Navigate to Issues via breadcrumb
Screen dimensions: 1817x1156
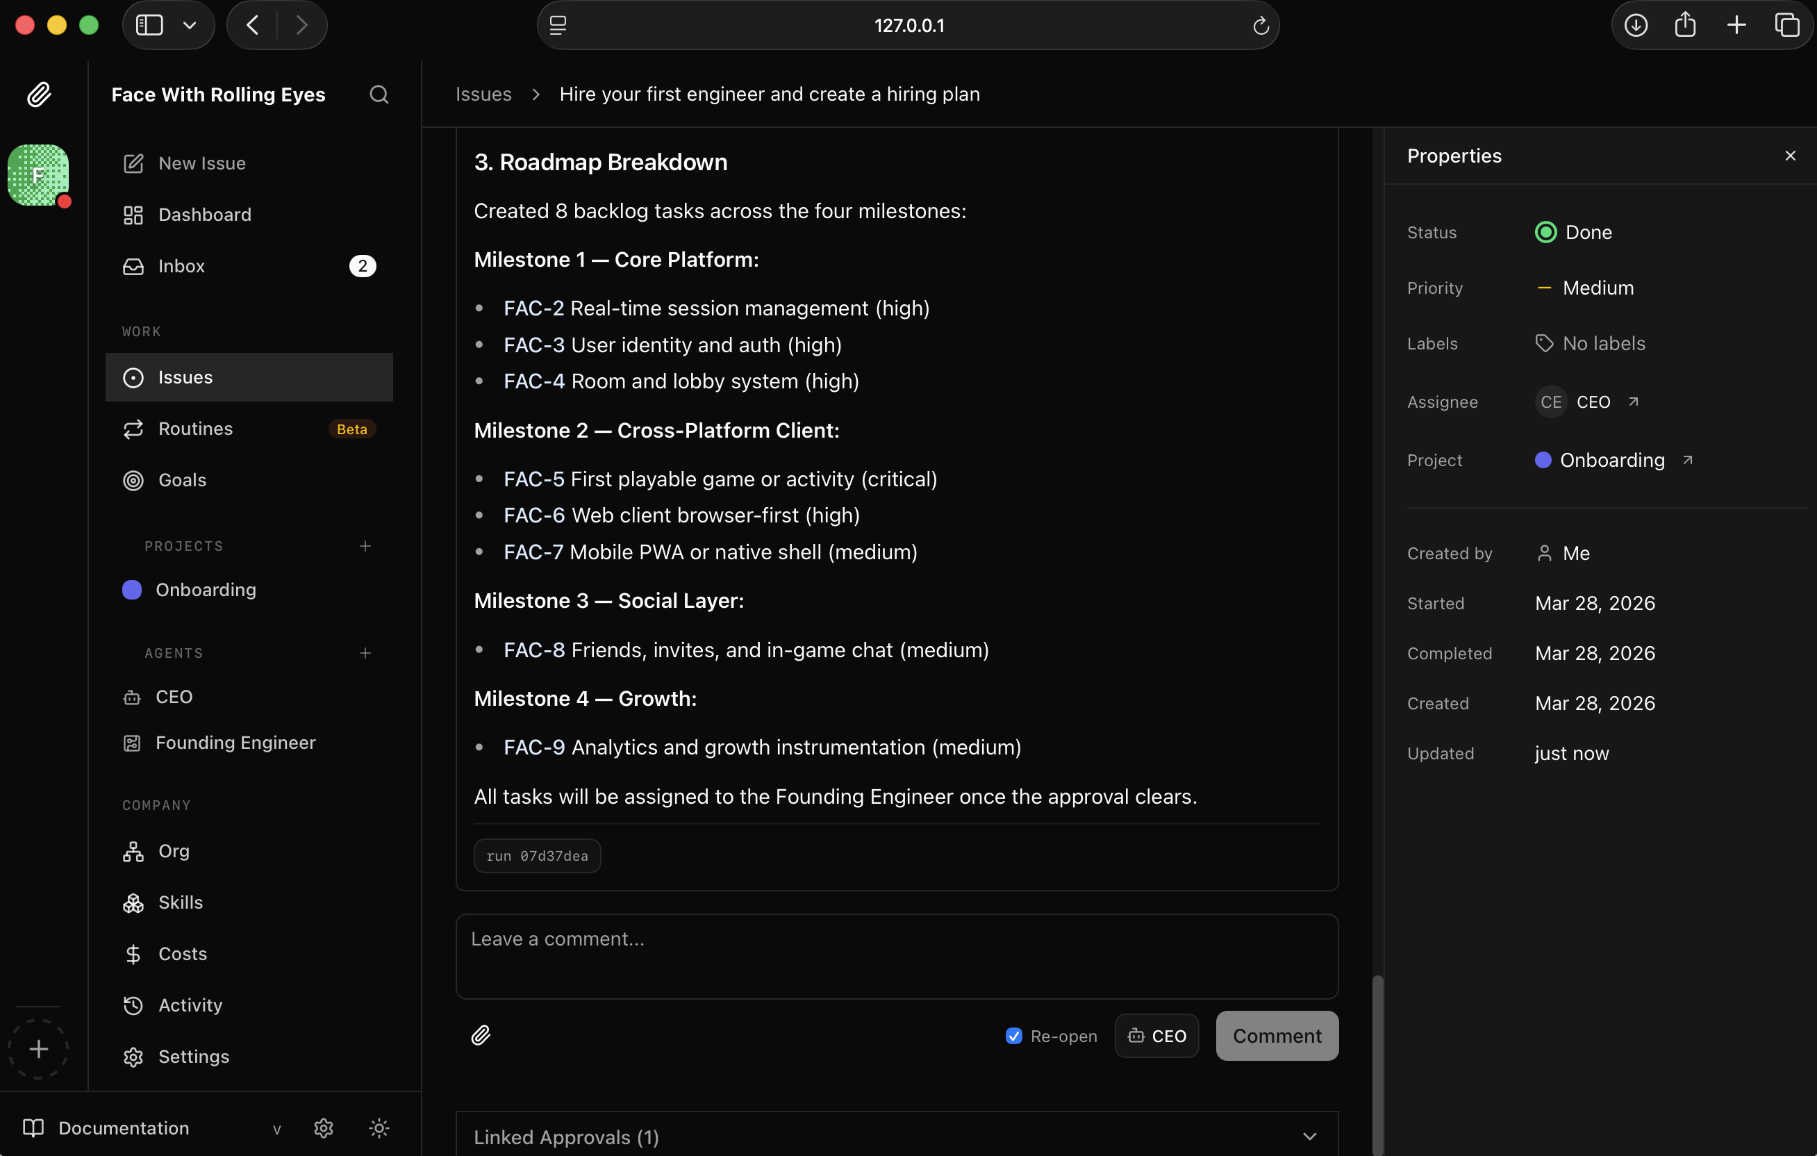[x=483, y=94]
